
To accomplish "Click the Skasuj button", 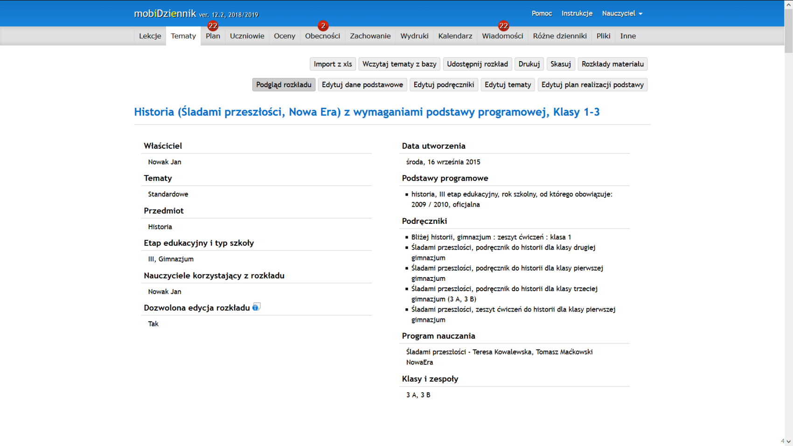I will [x=561, y=64].
